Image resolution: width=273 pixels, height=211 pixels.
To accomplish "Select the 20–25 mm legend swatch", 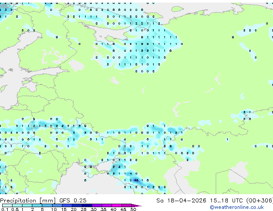I will pos(77,205).
